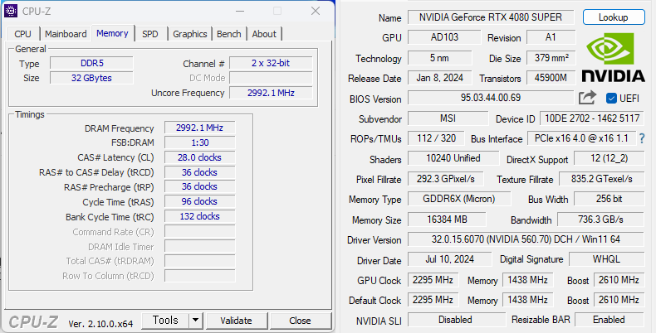This screenshot has width=656, height=333.
Task: Click the Cycle Time value 96 clocks
Action: click(199, 201)
